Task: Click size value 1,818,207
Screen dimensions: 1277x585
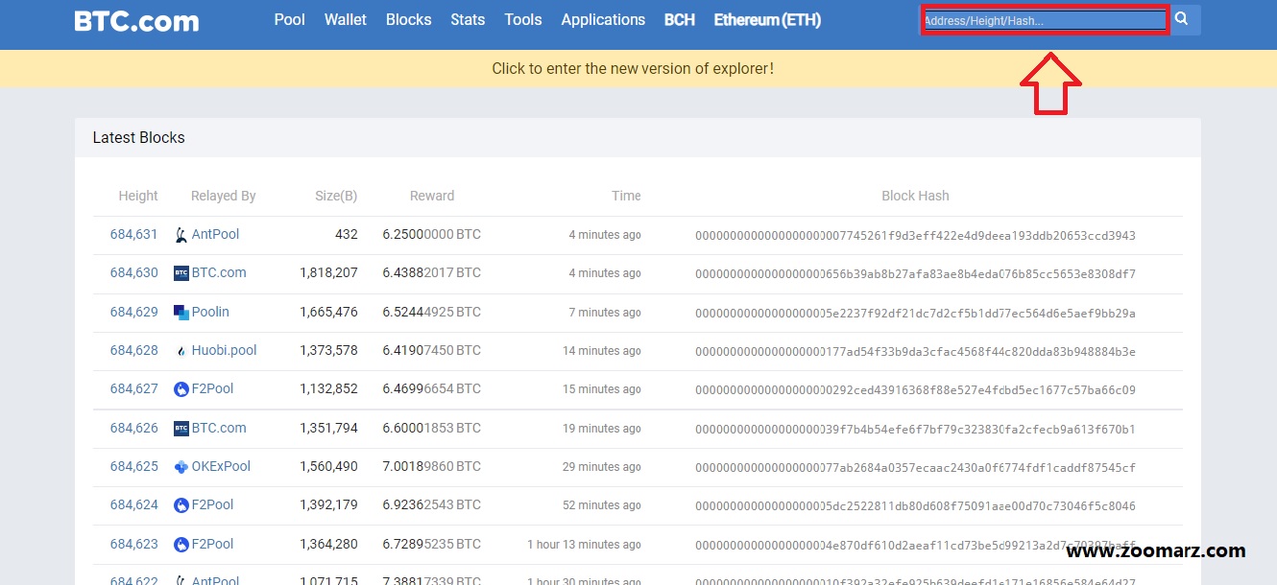Action: (x=328, y=272)
